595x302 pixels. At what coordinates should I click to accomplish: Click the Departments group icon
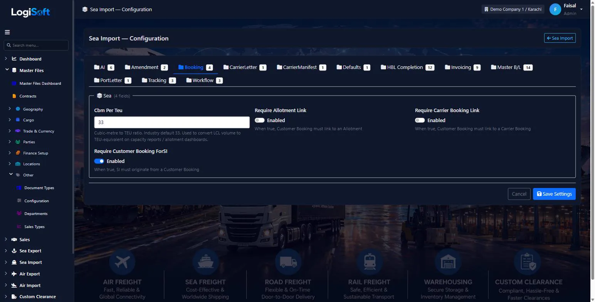tap(19, 213)
